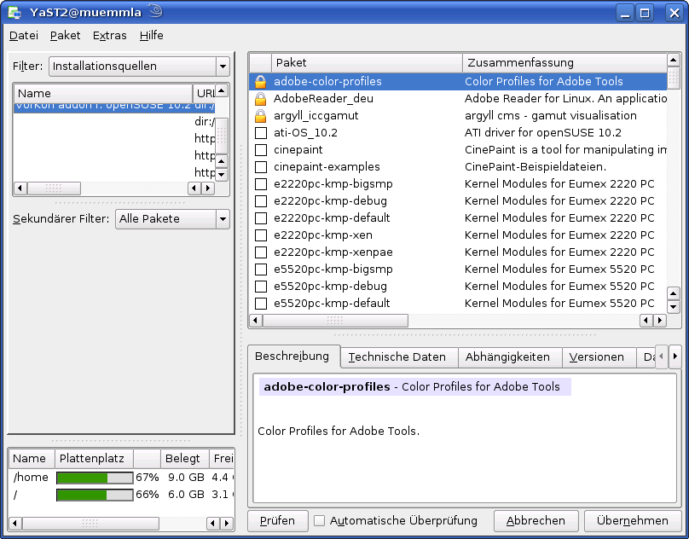The image size is (689, 539).
Task: Click the lock icon beside argyll_iccgamut
Action: click(261, 116)
